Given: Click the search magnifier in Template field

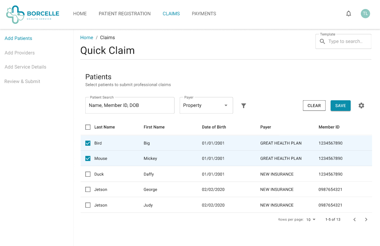Looking at the screenshot, I should click(322, 42).
